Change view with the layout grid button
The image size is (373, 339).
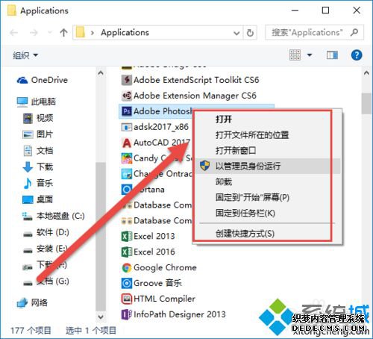point(295,55)
